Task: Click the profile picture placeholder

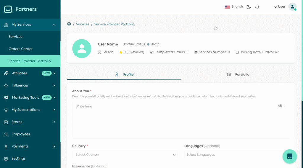Action: tap(82, 49)
